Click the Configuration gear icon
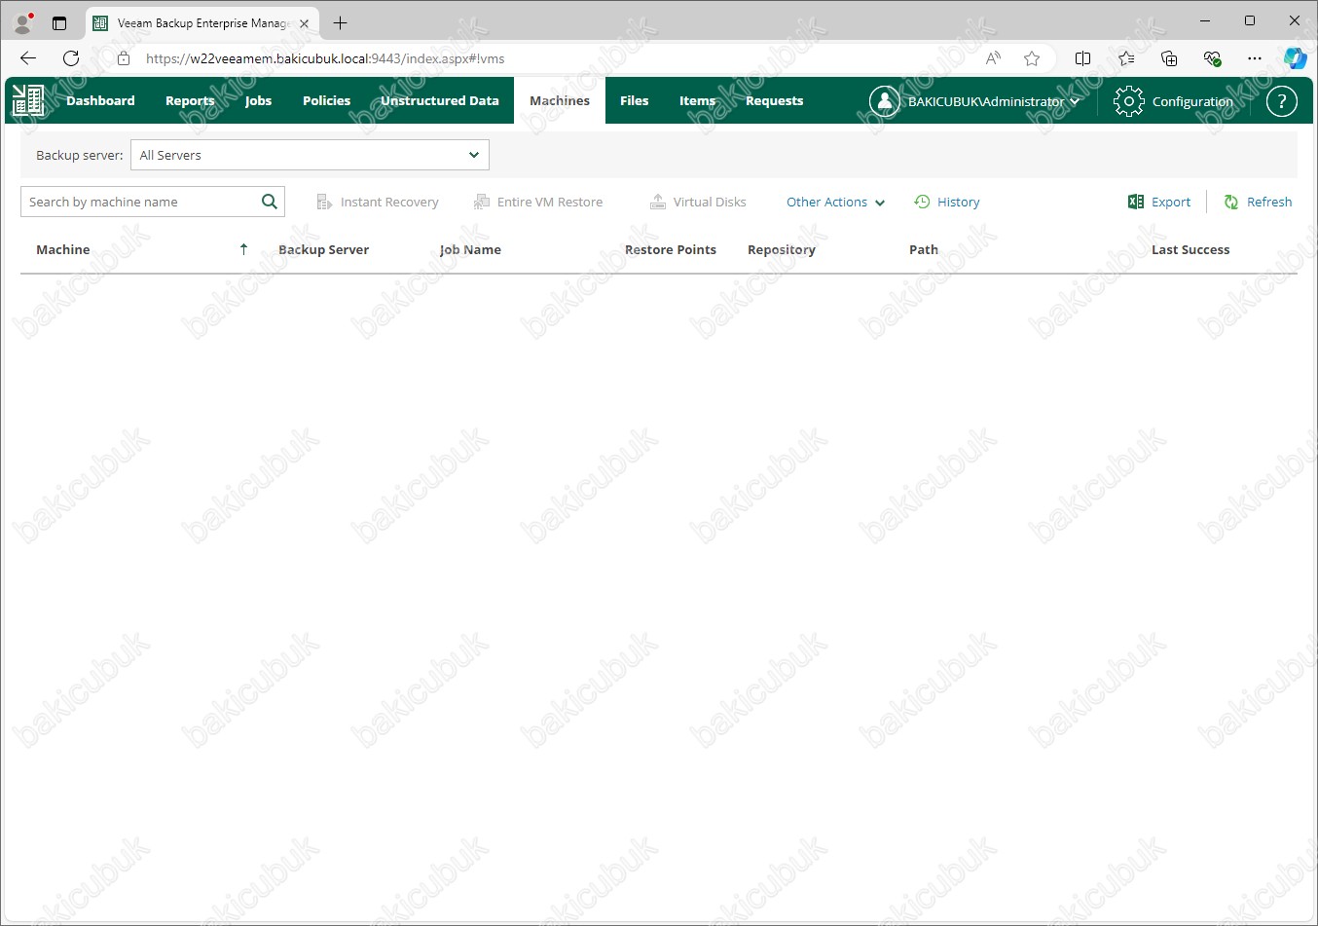 1128,101
